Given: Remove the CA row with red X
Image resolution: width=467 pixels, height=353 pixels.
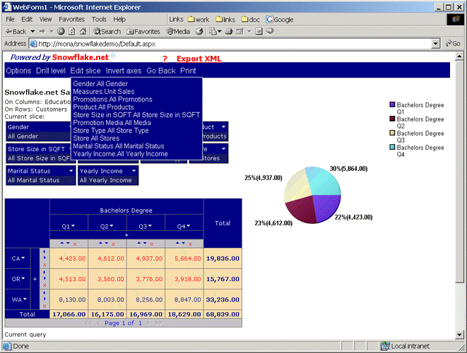Looking at the screenshot, I should pyautogui.click(x=45, y=265).
